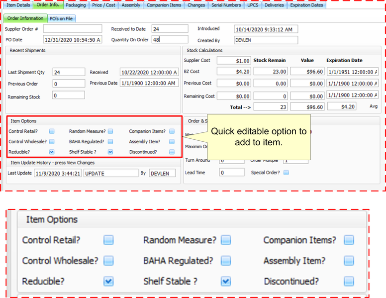Click the Avg cost field showing $4.20

pyautogui.click(x=342, y=106)
